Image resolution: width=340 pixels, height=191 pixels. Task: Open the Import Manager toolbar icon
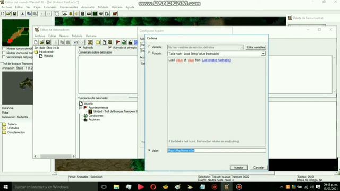(x=107, y=14)
